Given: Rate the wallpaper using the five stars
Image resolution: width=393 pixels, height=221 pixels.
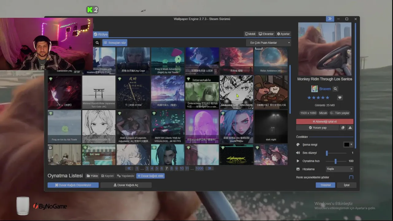Looking at the screenshot, I should 318,98.
